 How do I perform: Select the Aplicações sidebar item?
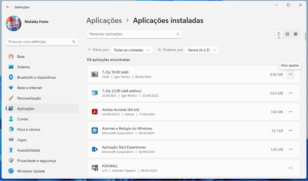(42, 109)
